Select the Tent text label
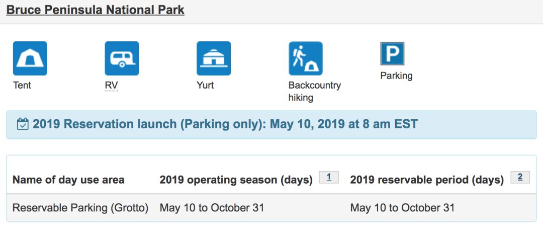 coord(22,85)
